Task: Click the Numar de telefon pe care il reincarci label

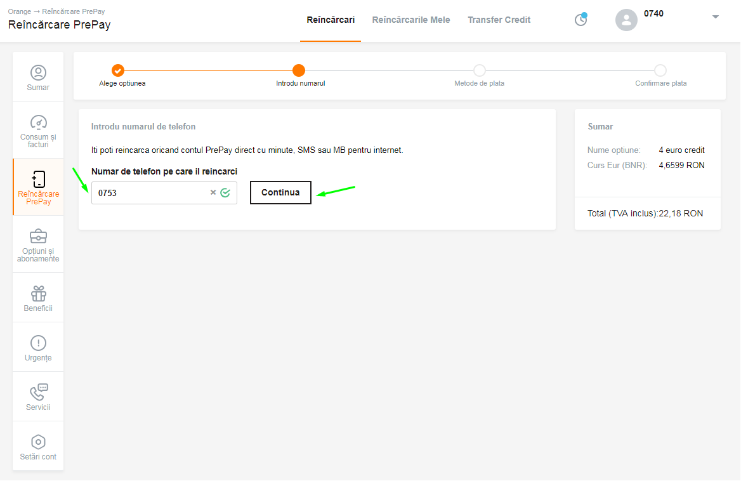Action: pyautogui.click(x=164, y=171)
